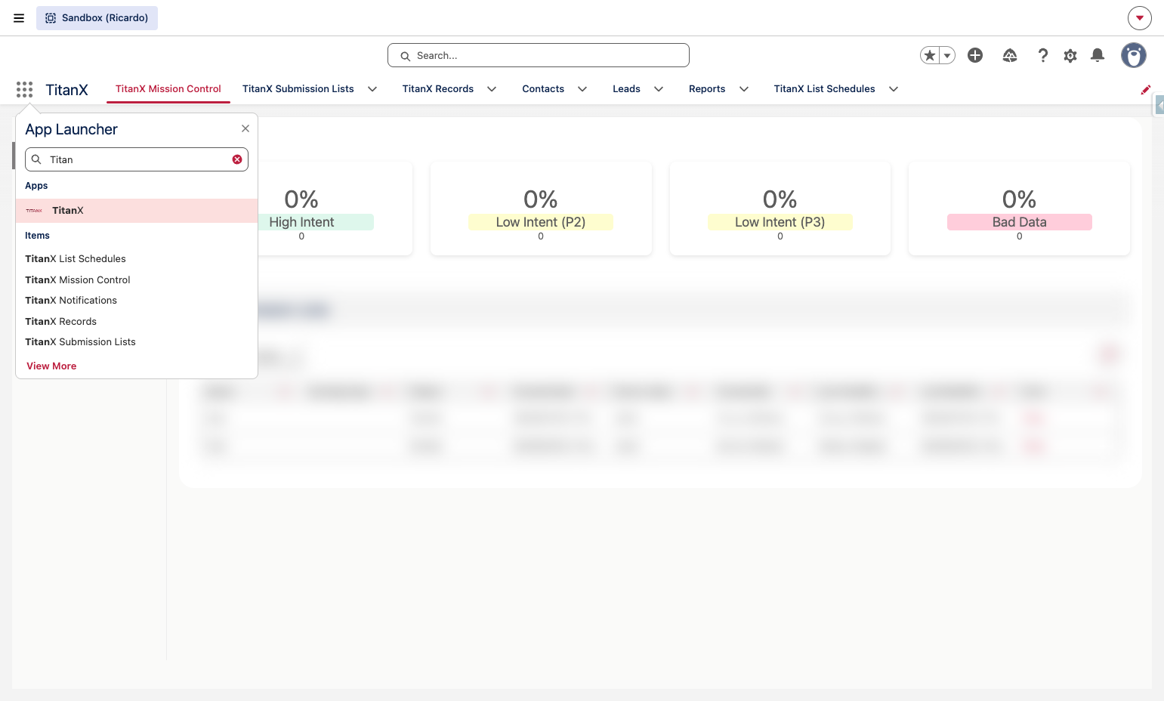Image resolution: width=1164 pixels, height=701 pixels.
Task: Select the TitanX app in Apps
Action: 137,211
